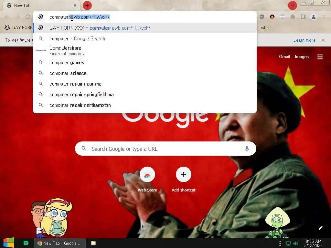Screen dimensions: 331x248
Task: Open the Chrome three-dot menu
Action: click(324, 17)
